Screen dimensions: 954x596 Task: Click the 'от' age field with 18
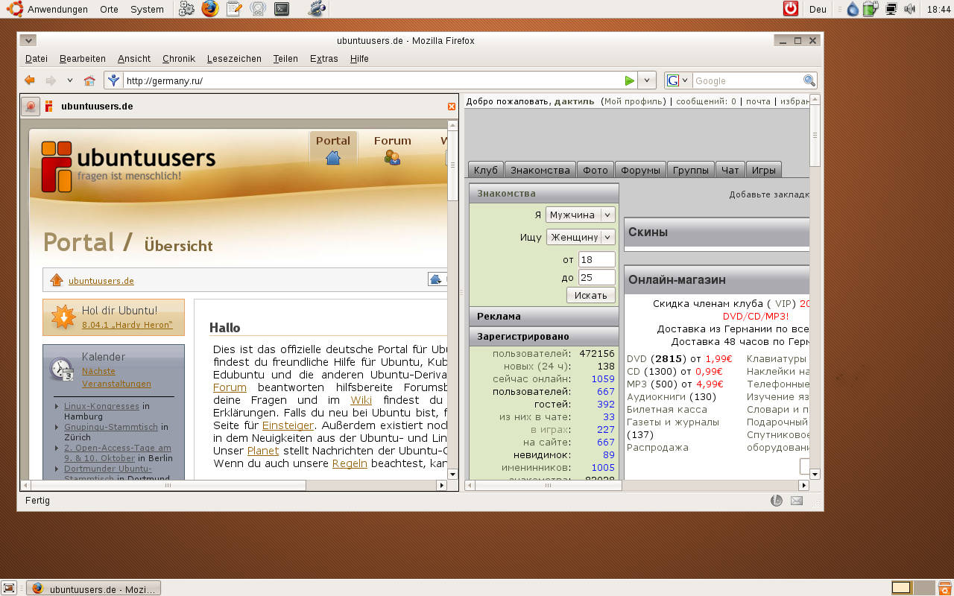597,259
